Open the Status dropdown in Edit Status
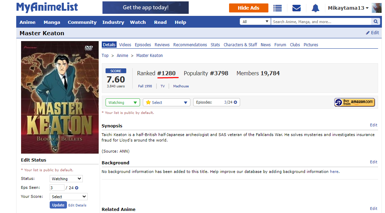The height and width of the screenshot is (213, 385). click(66, 179)
